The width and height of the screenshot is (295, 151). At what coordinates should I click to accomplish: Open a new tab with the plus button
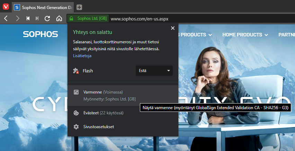[x=79, y=7]
